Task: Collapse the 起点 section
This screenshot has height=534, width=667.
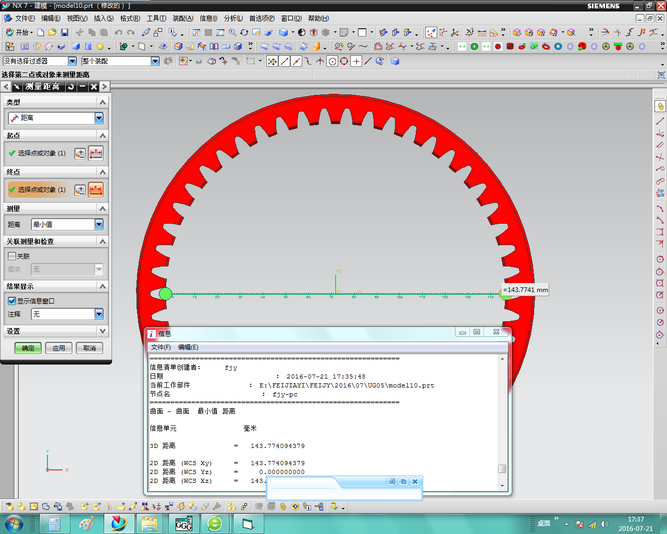Action: click(103, 136)
